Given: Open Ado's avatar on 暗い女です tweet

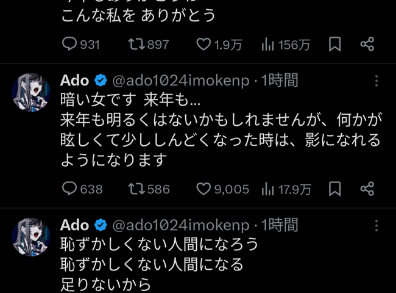Looking at the screenshot, I should [x=31, y=92].
